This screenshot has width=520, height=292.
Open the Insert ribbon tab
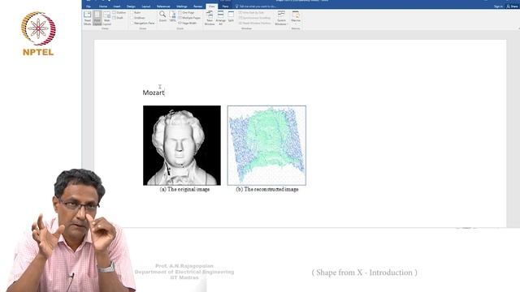117,6
